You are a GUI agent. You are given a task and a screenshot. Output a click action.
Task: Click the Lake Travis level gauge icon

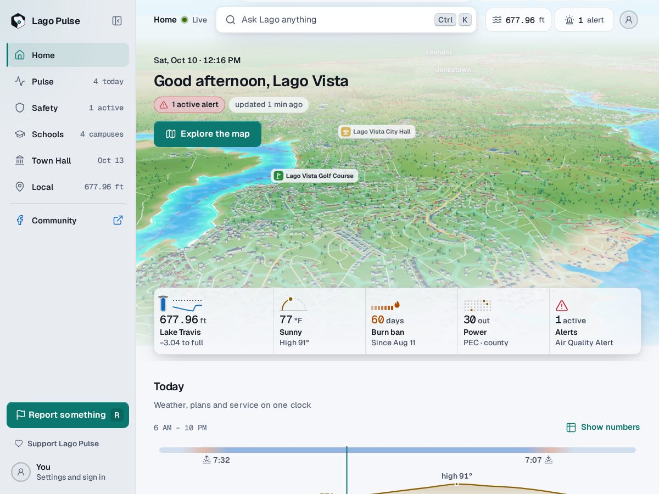tap(163, 304)
